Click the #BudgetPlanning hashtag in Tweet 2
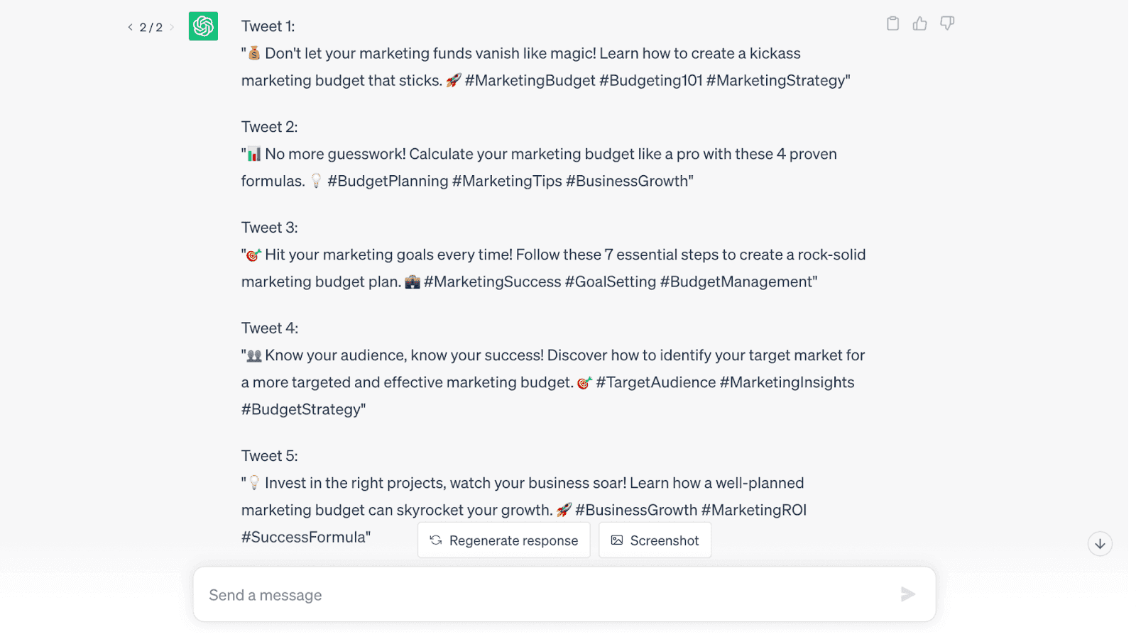Image resolution: width=1136 pixels, height=634 pixels. coord(386,181)
